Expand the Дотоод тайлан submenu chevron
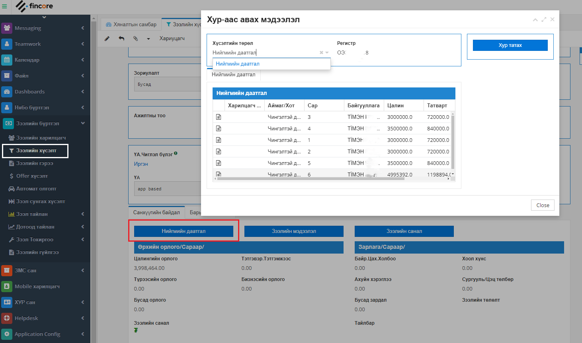582x343 pixels. [x=83, y=227]
